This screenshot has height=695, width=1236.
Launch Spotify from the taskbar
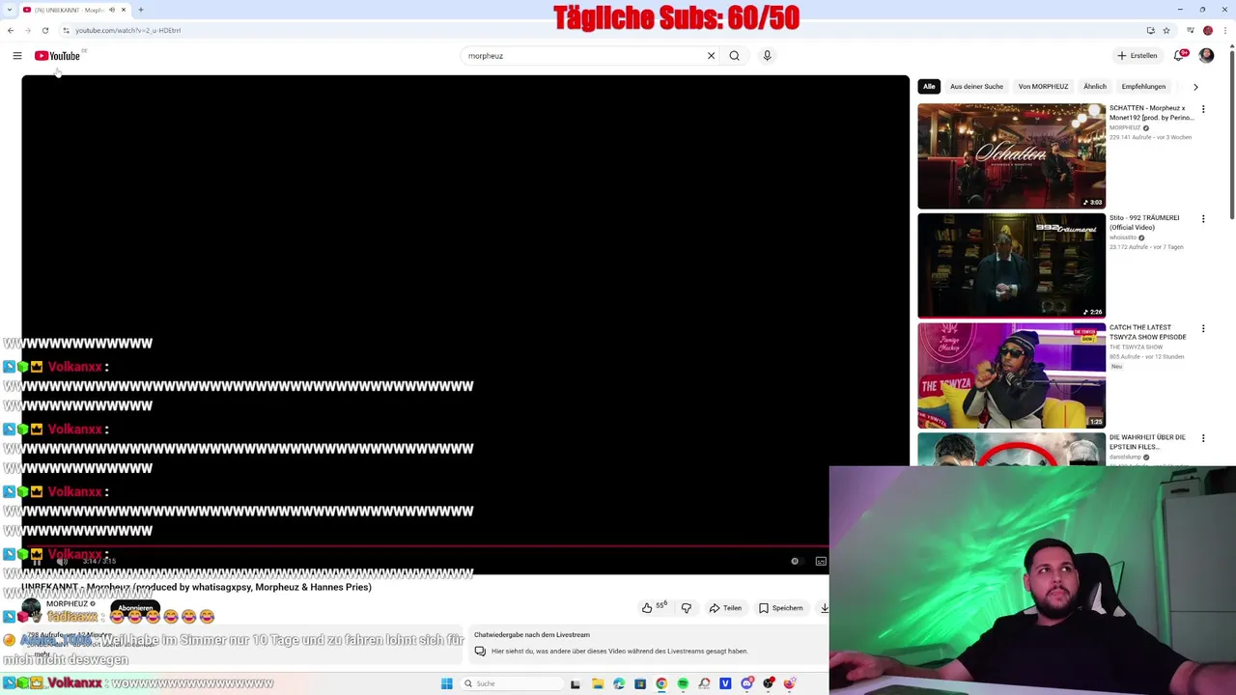point(683,683)
